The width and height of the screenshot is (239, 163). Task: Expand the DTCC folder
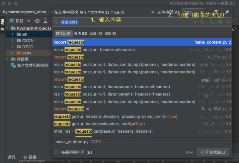(12, 47)
